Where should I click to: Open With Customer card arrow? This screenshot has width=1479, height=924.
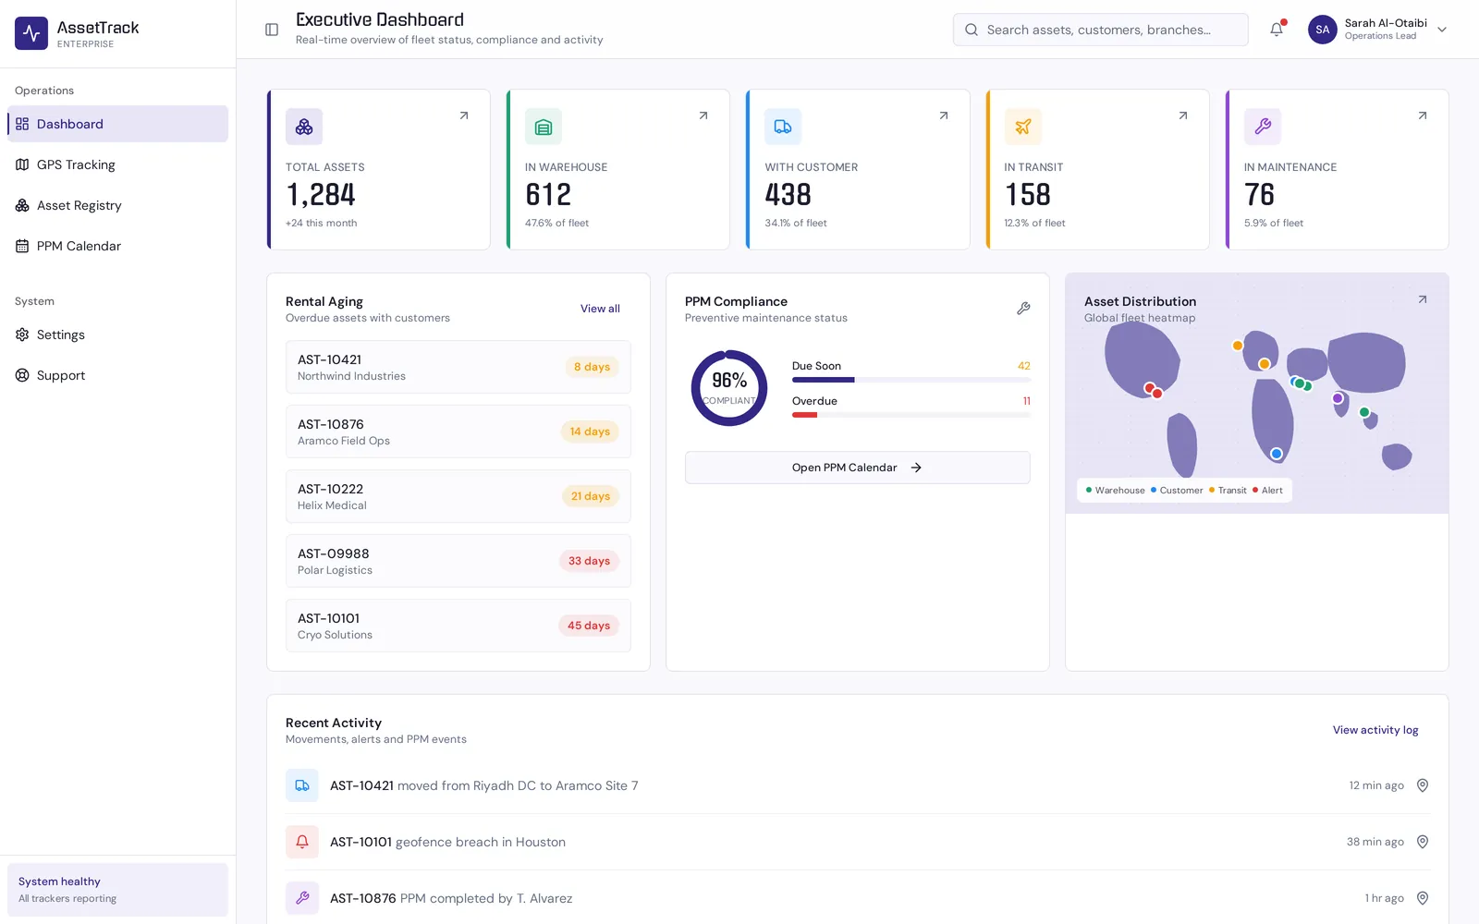pyautogui.click(x=944, y=115)
